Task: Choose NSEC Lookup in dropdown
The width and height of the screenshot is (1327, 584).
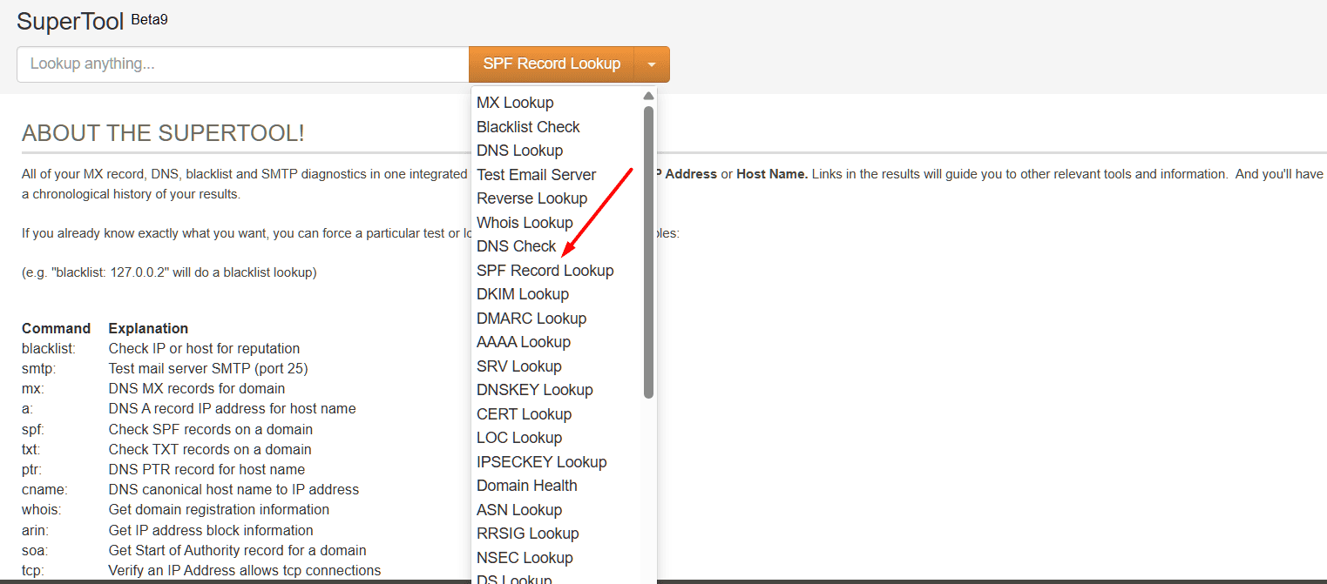Action: coord(525,558)
